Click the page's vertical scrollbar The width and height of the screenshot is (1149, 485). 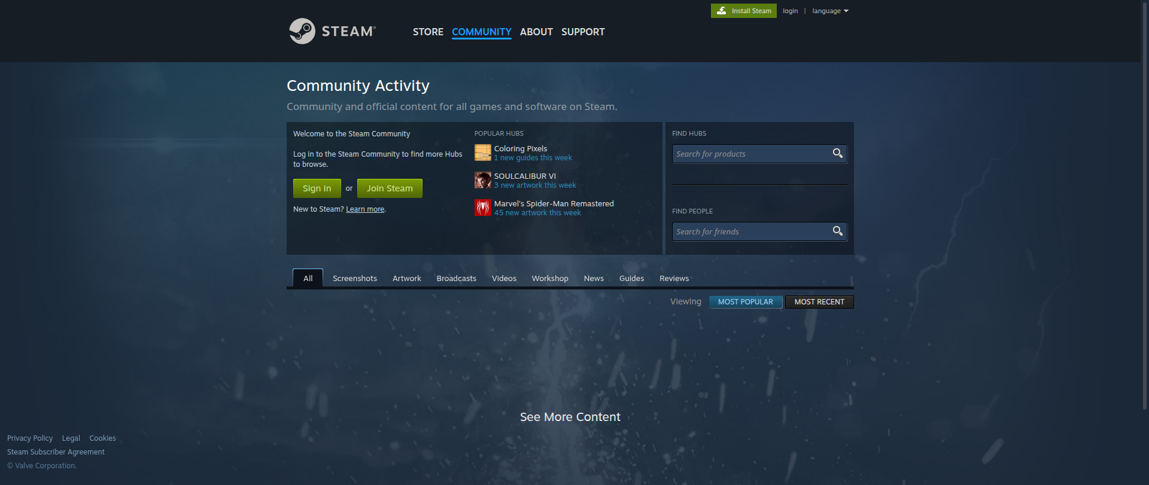click(1145, 203)
